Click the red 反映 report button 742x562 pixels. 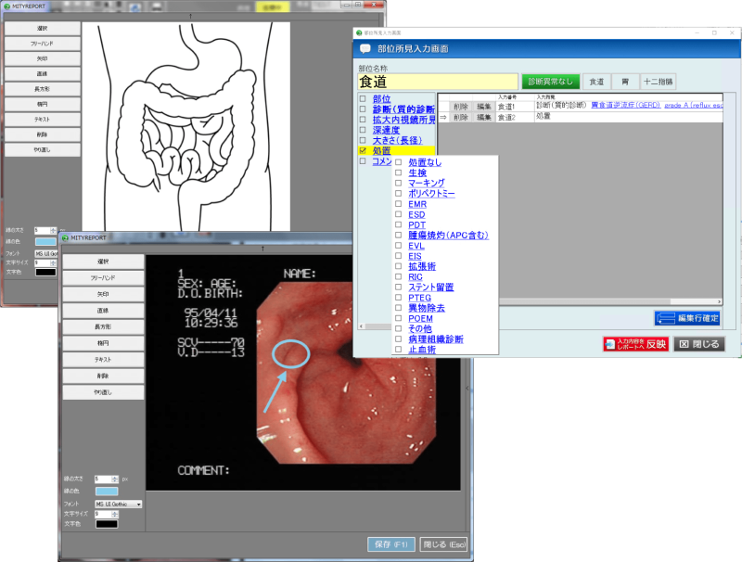pyautogui.click(x=636, y=344)
